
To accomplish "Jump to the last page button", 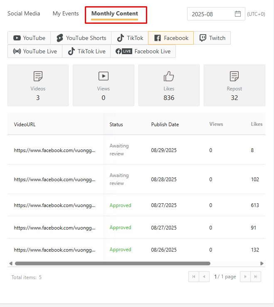I will pos(256,277).
